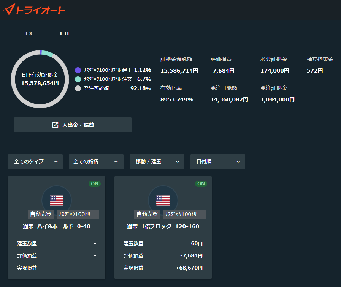341x287 pixels.
Task: Click 証拠金預託額 value 15,586,714円
Action: [179, 71]
